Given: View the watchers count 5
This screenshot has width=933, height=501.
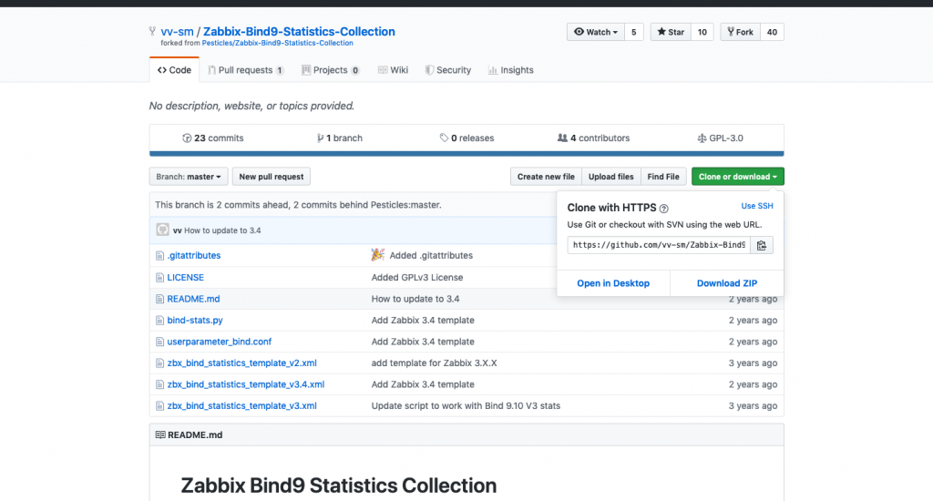Looking at the screenshot, I should coord(634,32).
